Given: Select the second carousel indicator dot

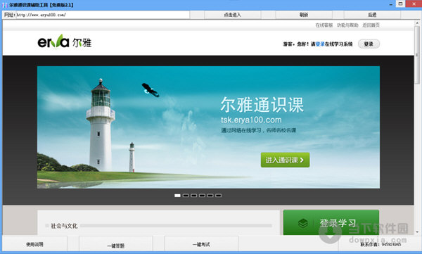Looking at the screenshot, I should pos(186,196).
